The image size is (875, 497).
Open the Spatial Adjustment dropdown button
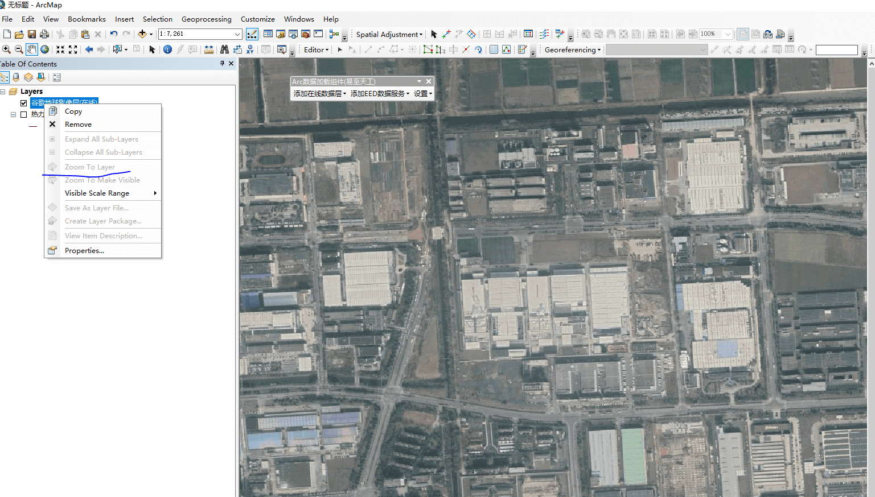389,34
